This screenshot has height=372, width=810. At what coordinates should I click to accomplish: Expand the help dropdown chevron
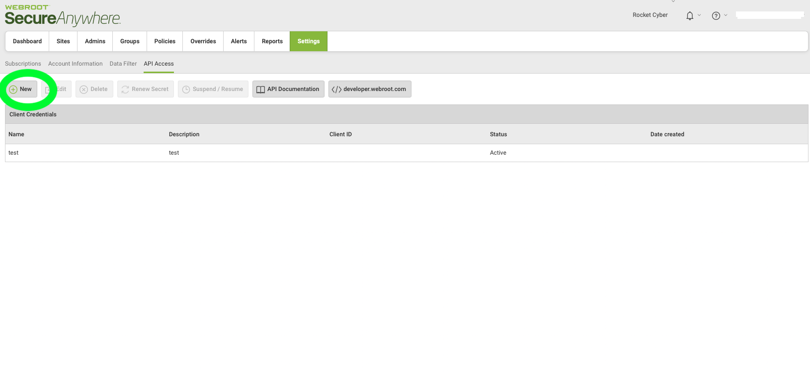coord(726,15)
